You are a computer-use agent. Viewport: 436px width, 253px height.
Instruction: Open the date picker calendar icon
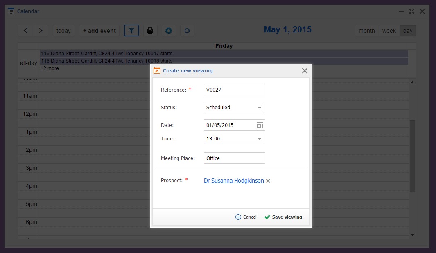(x=260, y=125)
